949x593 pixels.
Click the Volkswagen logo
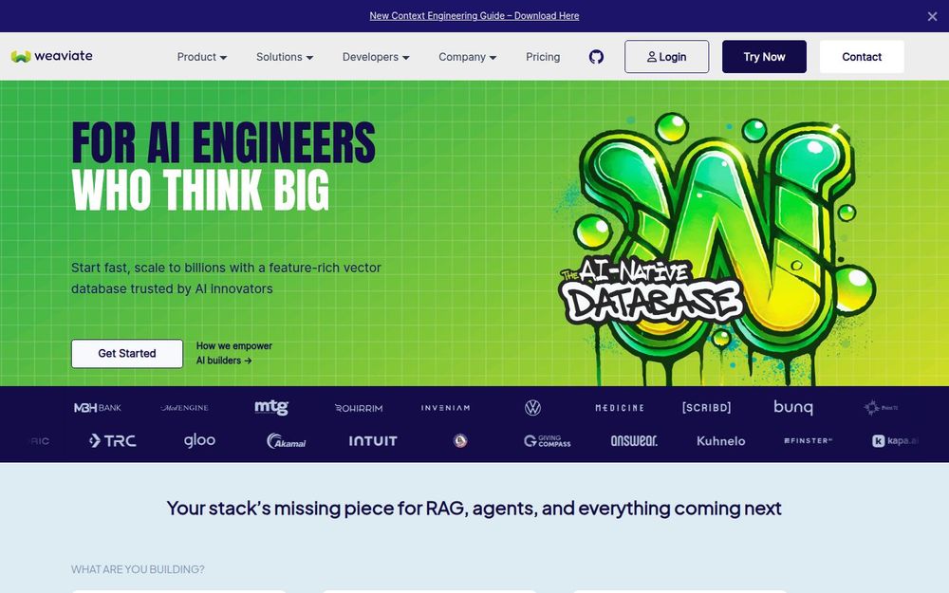532,408
